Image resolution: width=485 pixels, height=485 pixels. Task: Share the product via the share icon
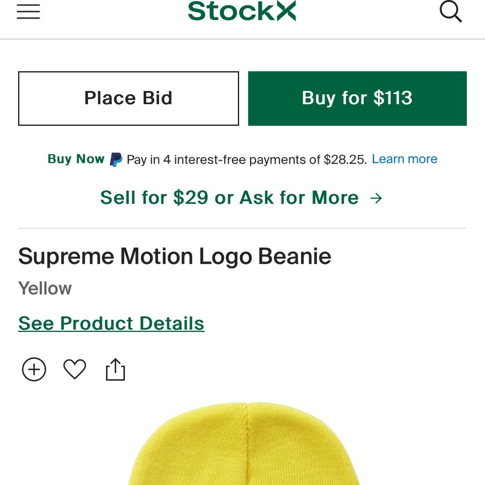pos(115,369)
